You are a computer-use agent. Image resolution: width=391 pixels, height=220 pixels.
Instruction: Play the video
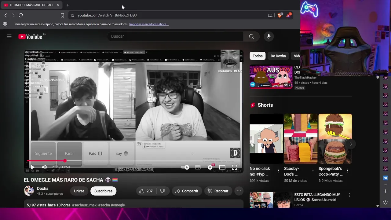32,167
